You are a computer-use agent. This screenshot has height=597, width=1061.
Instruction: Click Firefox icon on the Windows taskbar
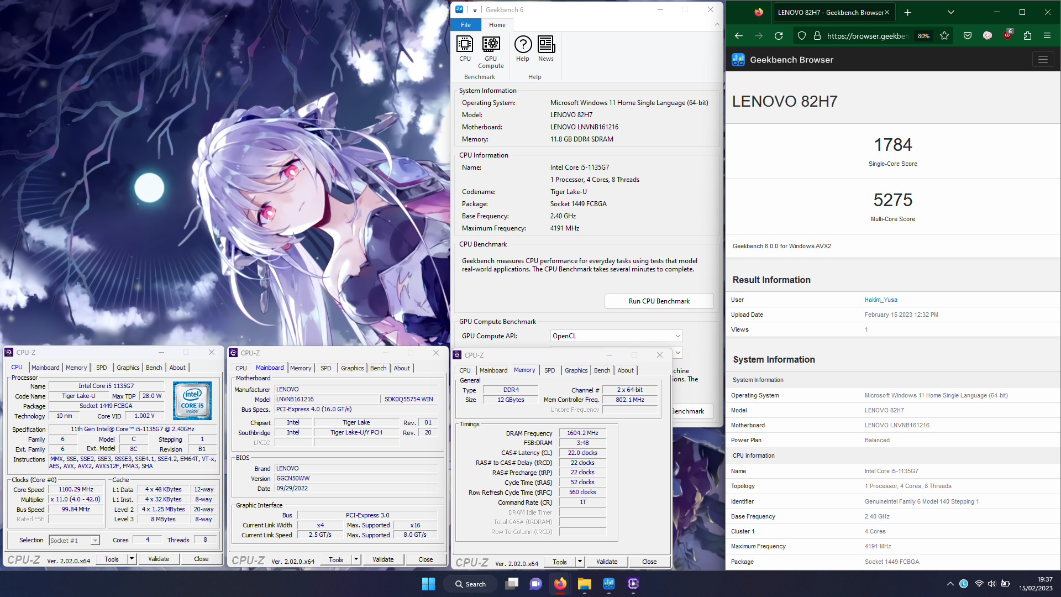(560, 584)
